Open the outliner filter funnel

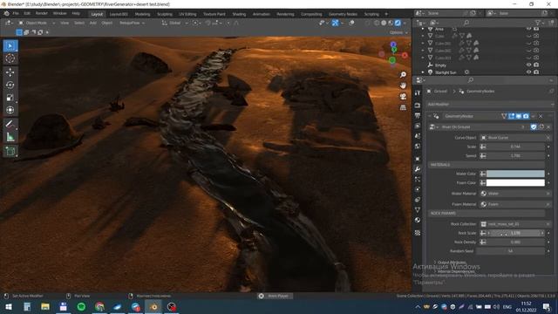click(538, 23)
